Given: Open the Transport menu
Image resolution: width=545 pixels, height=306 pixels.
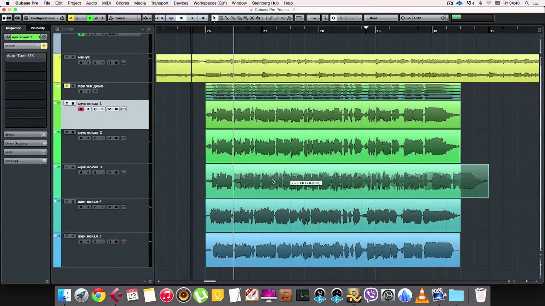Looking at the screenshot, I should [x=160, y=3].
